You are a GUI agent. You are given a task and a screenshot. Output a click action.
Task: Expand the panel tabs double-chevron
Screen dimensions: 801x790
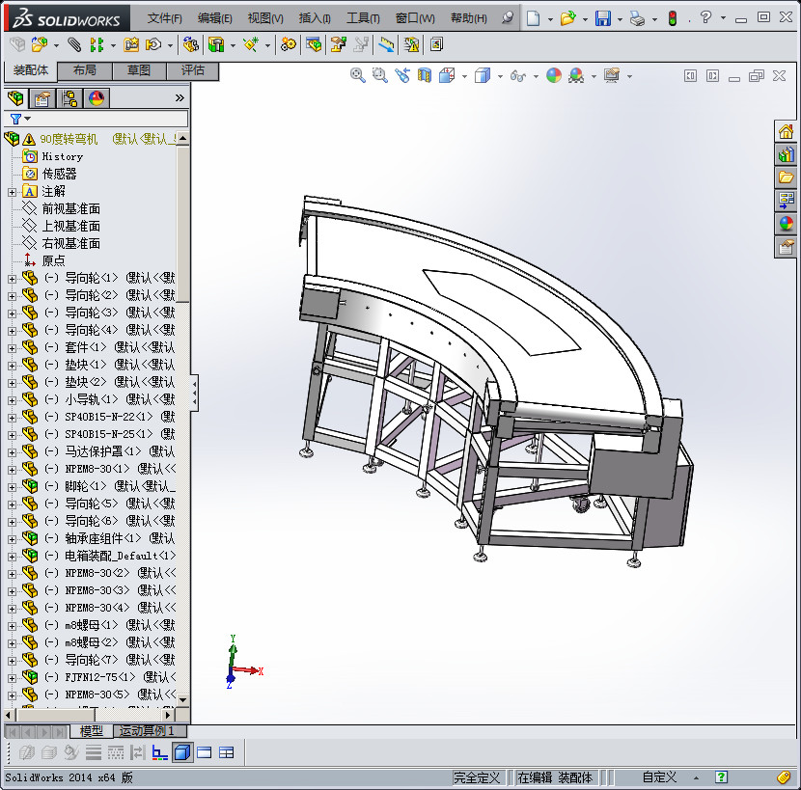click(x=180, y=97)
